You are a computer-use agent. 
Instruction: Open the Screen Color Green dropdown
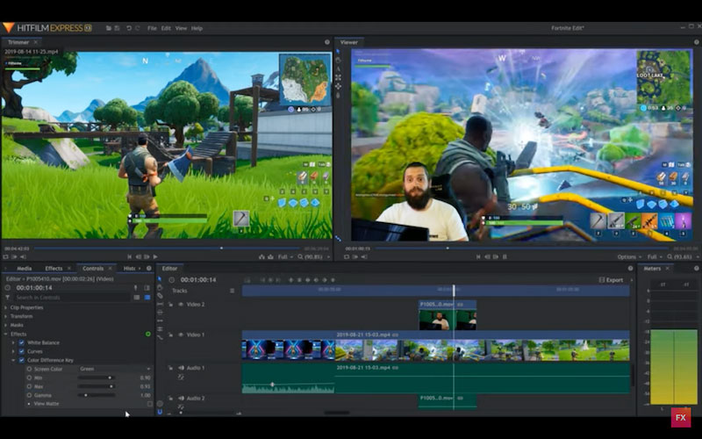[115, 369]
